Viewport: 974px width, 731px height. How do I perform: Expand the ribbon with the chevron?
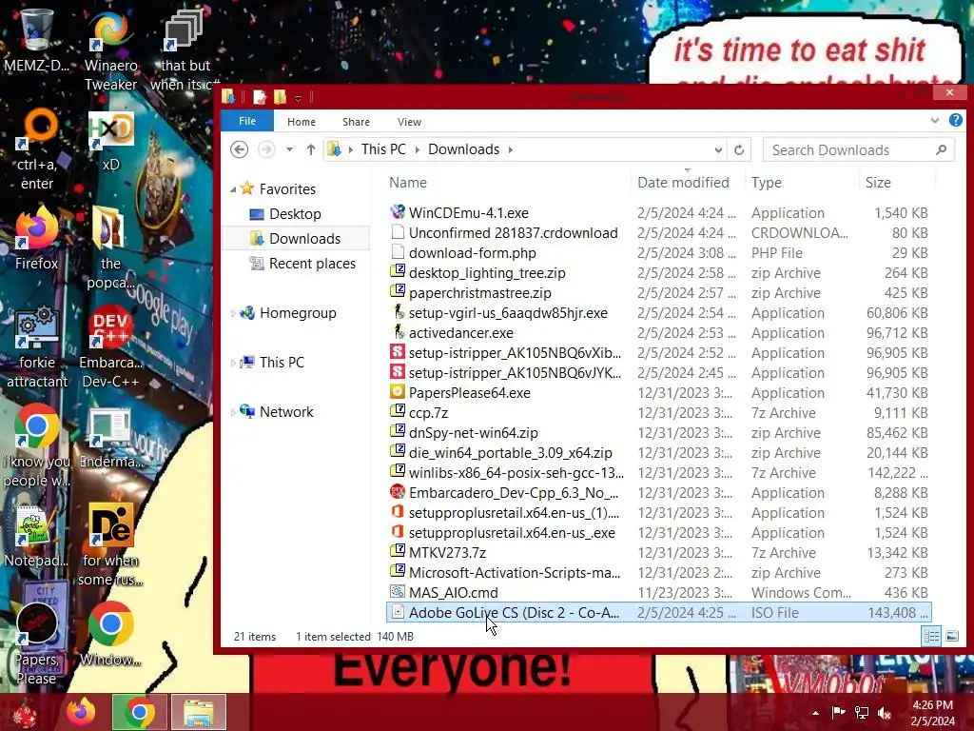pos(934,121)
